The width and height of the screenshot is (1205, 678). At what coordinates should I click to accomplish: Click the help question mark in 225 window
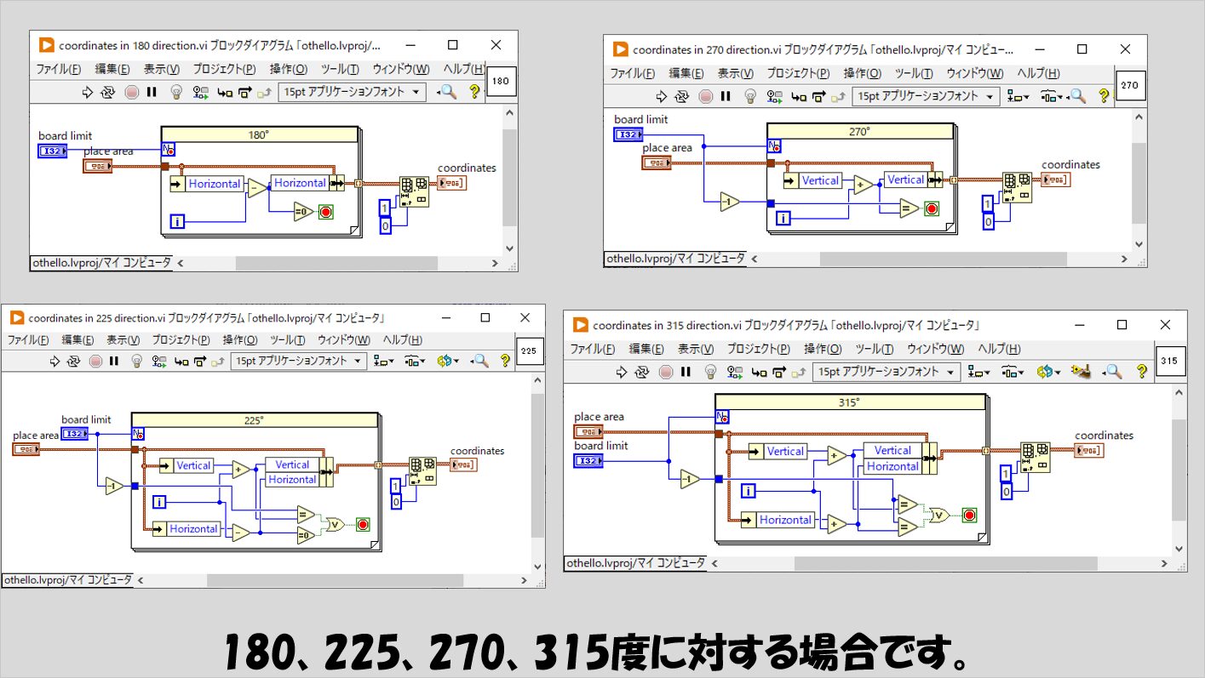click(x=504, y=361)
